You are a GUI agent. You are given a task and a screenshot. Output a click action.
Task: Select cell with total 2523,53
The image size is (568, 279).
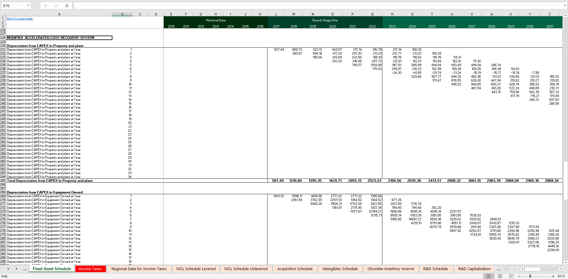tap(373, 181)
